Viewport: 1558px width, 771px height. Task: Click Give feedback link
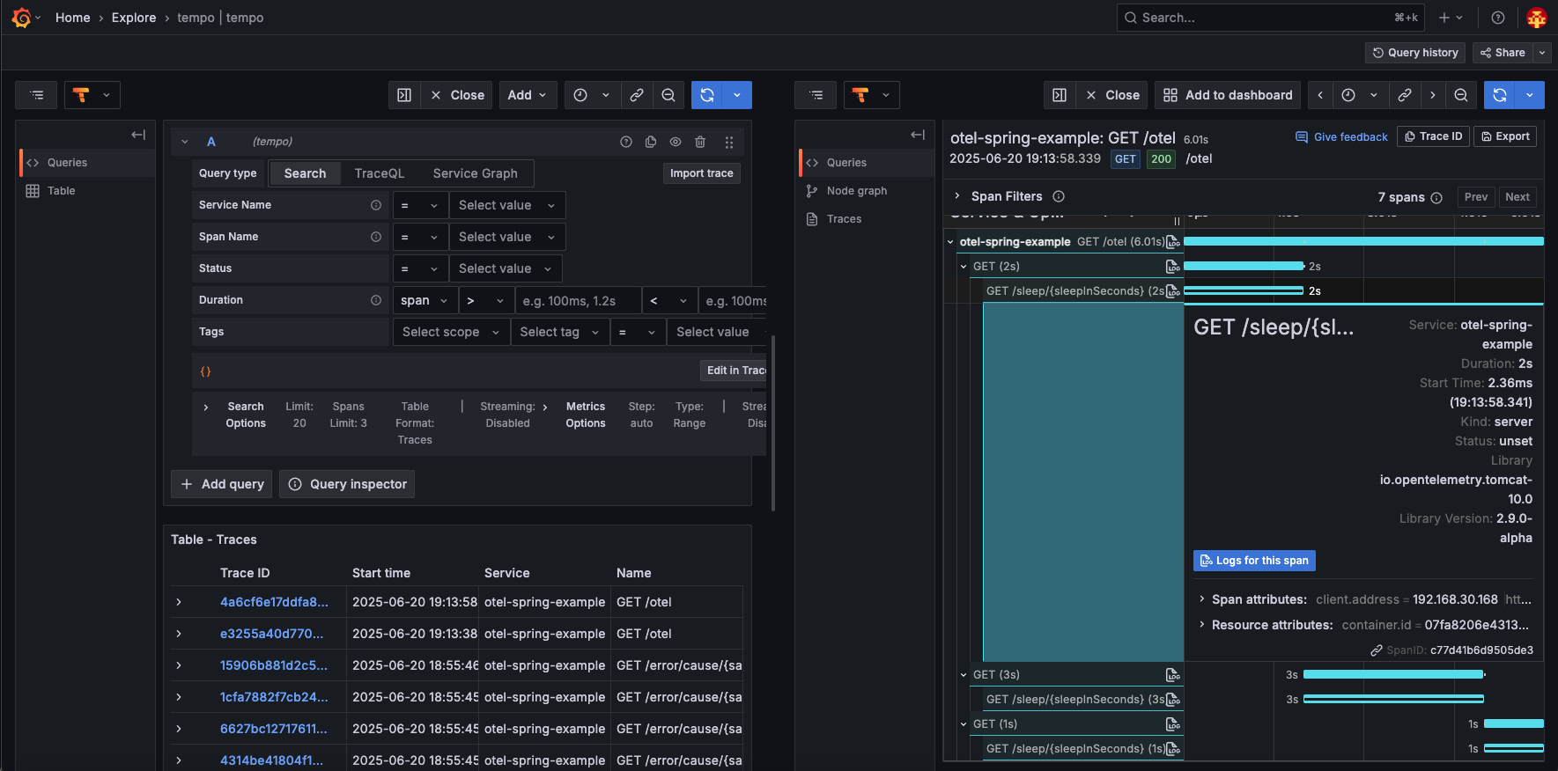[1341, 137]
